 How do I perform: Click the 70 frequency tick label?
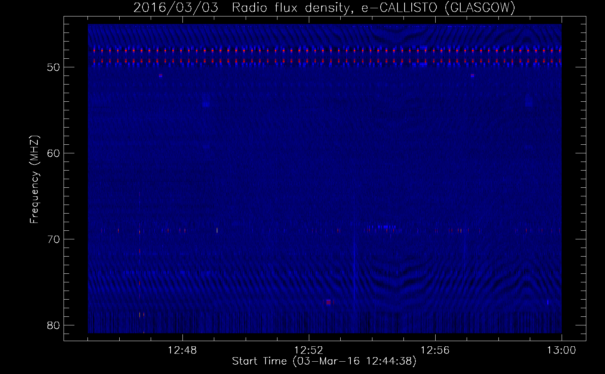pos(54,239)
